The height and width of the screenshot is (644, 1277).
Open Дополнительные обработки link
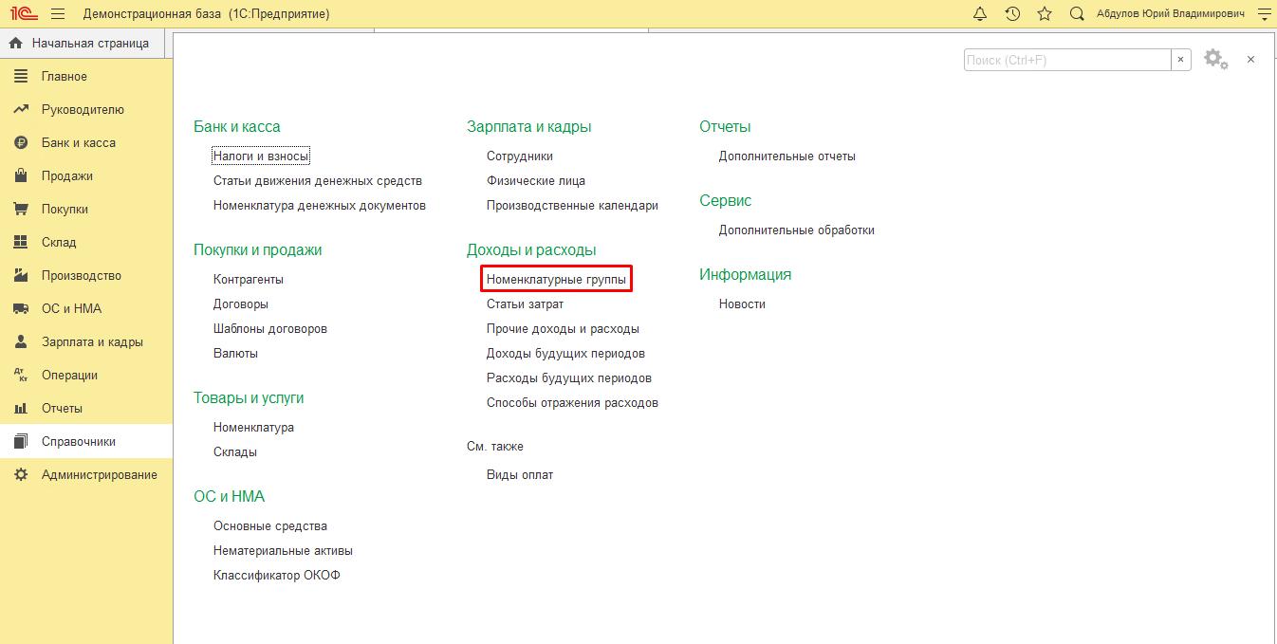click(797, 230)
